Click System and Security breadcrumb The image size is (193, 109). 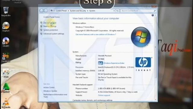pos(78,11)
